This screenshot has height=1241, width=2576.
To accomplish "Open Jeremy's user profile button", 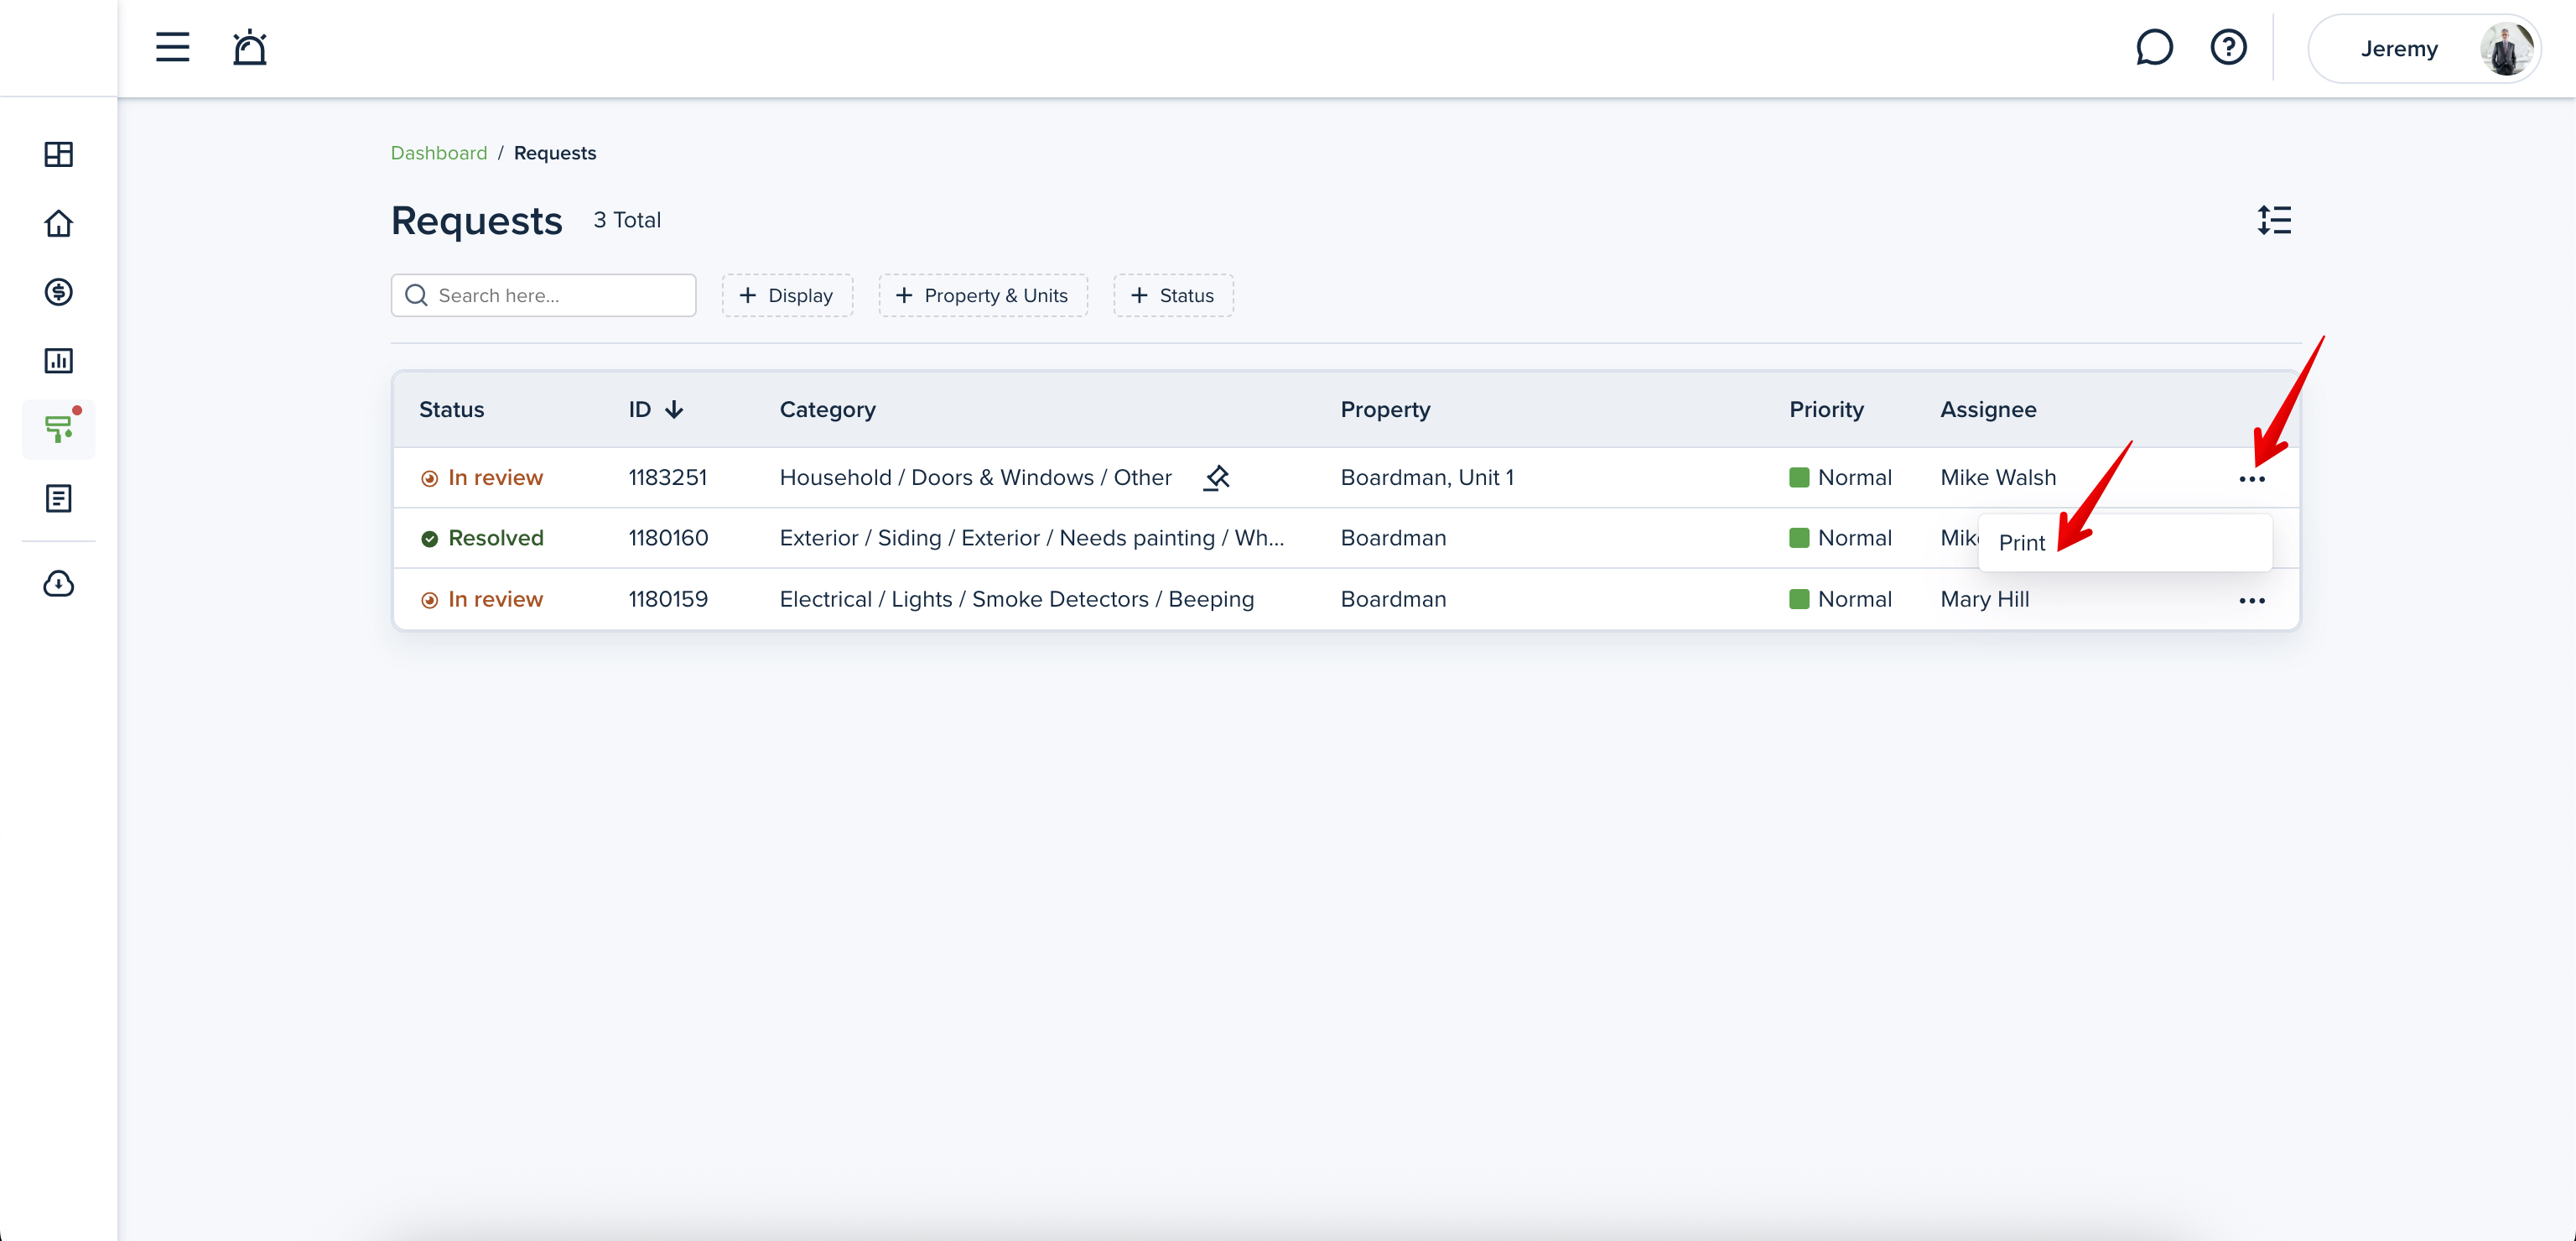I will (2423, 48).
